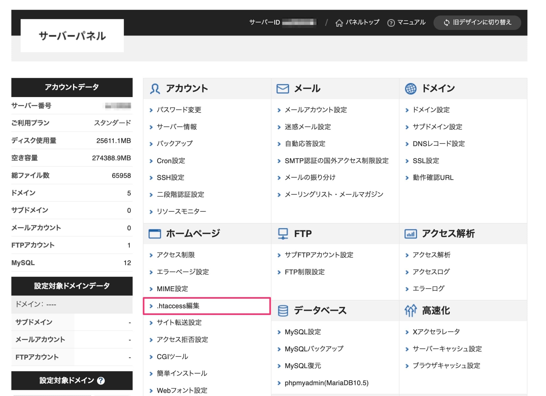This screenshot has height=396, width=546.
Task: Click the person icon next to アカウント heading
Action: point(155,88)
